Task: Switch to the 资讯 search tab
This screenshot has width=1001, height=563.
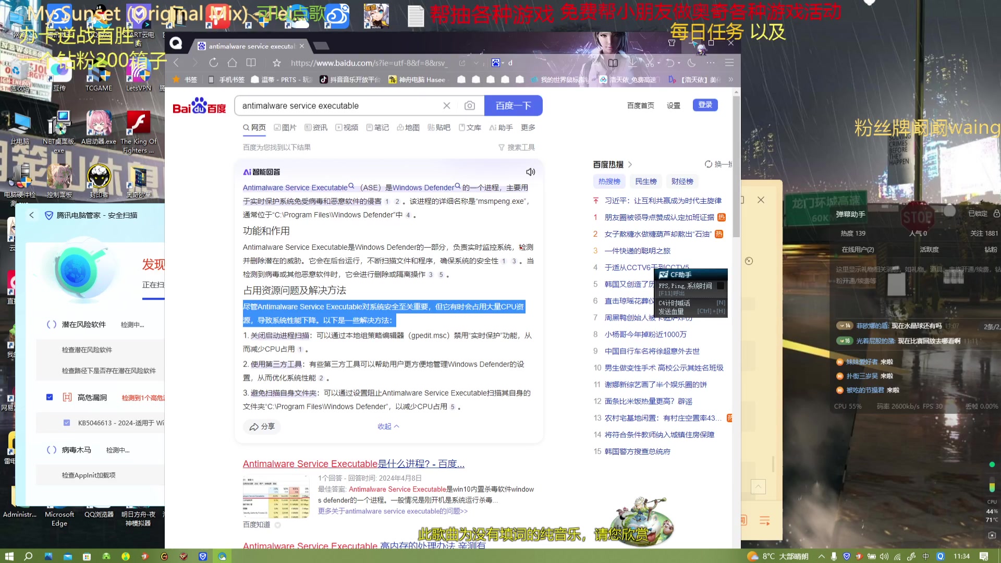Action: pos(316,128)
